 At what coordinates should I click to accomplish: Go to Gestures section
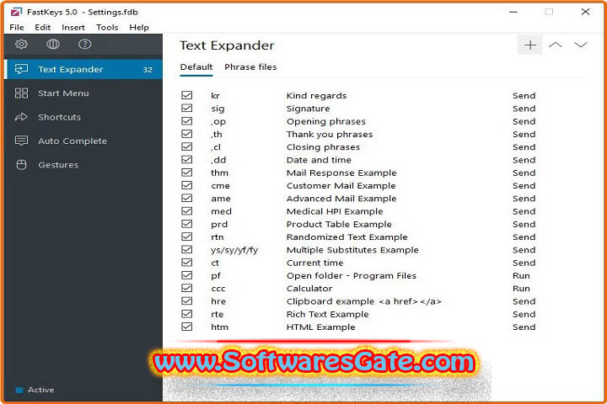(x=83, y=165)
